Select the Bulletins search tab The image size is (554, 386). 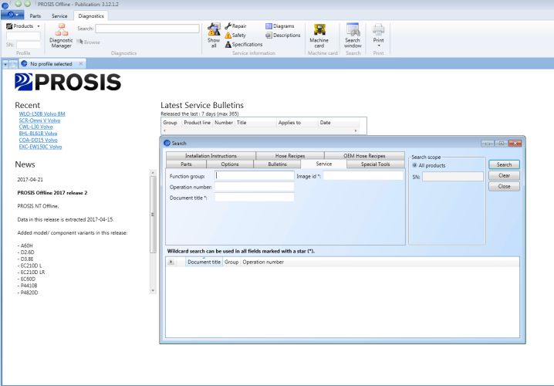(277, 164)
